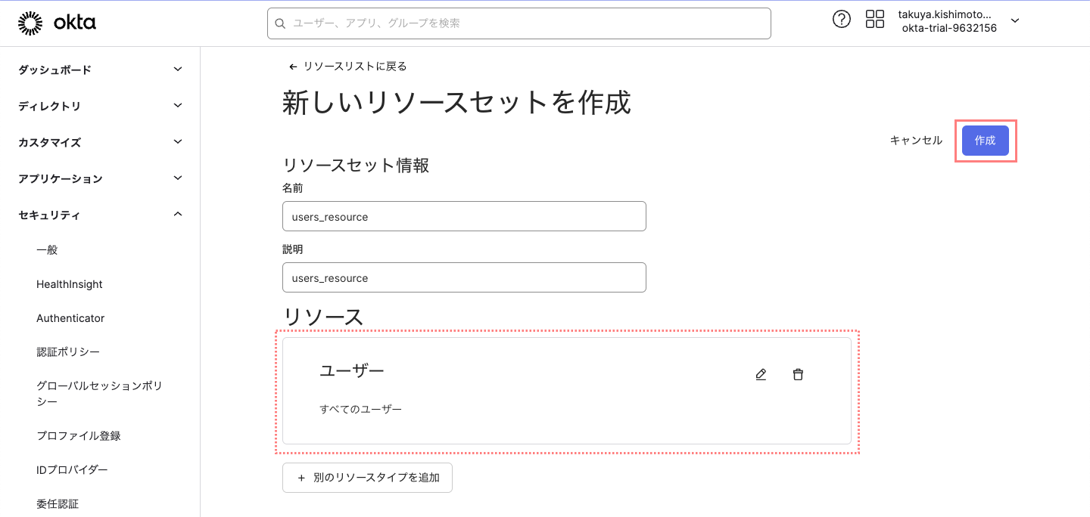Click the 作成 button
This screenshot has height=517, width=1090.
[x=985, y=141]
